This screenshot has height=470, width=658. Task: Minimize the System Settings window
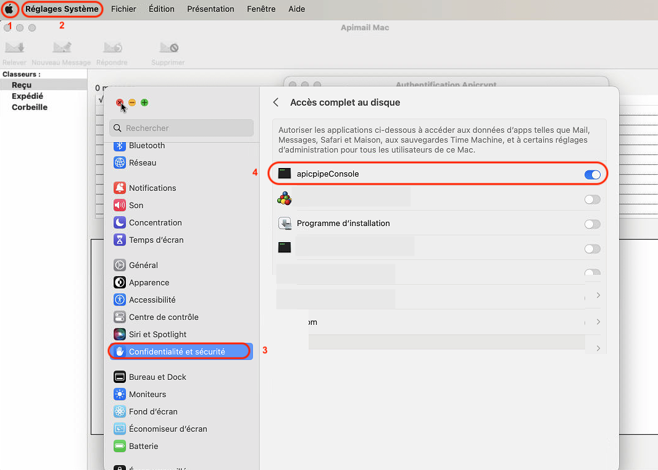point(132,103)
